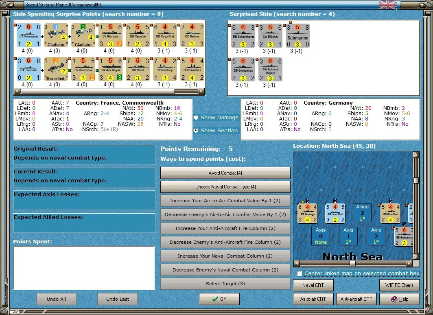
Task: Click down arrow of map vertical scrollbar
Action: [416, 256]
